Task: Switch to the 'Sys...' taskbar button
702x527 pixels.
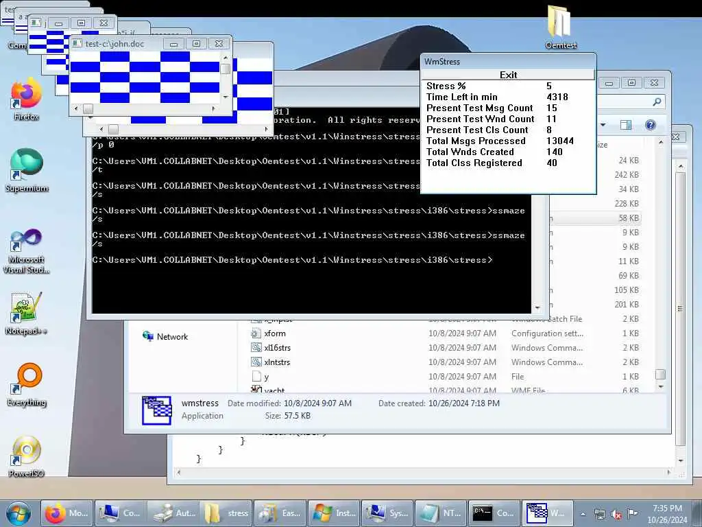Action: tap(387, 513)
